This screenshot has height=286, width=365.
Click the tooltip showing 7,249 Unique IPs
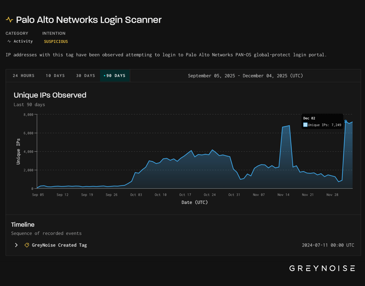[322, 121]
